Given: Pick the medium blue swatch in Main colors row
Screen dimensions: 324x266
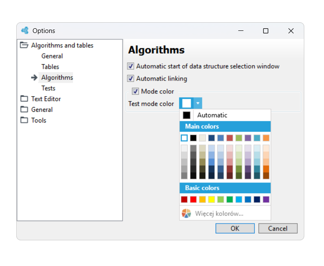Looking at the screenshot, I should tap(220, 138).
